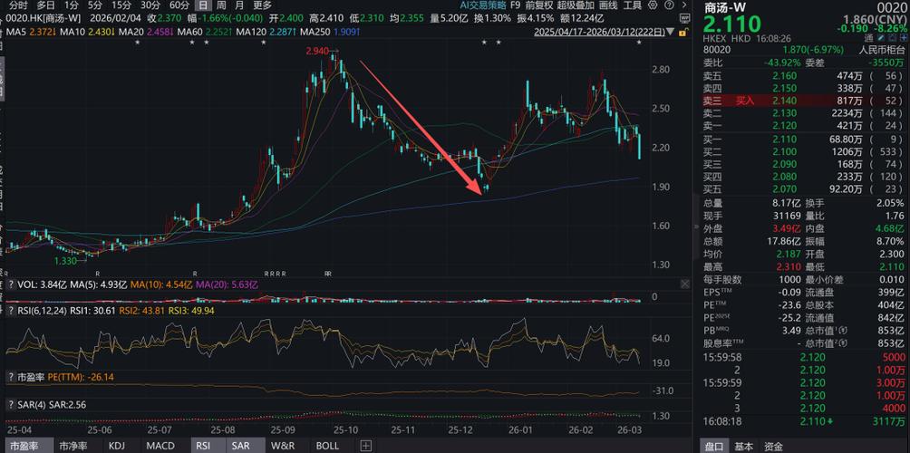Select the 5分 timeframe

click(95, 5)
